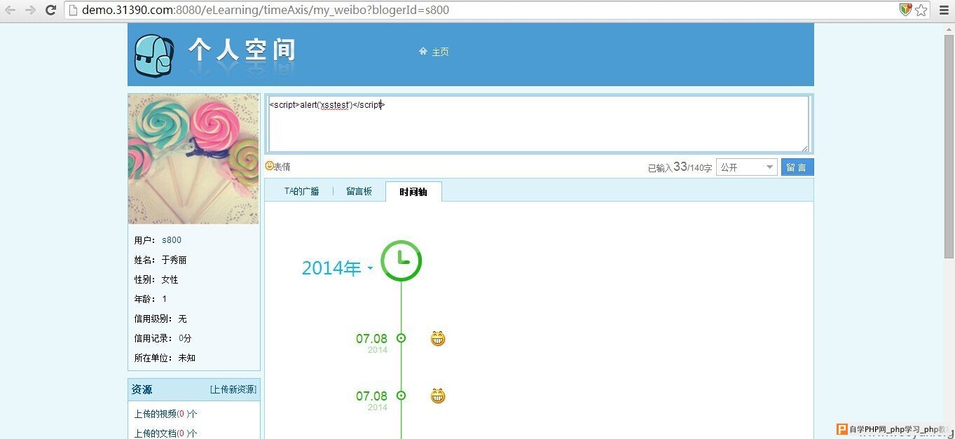Click the 所在单位 value 未知

[x=186, y=358]
